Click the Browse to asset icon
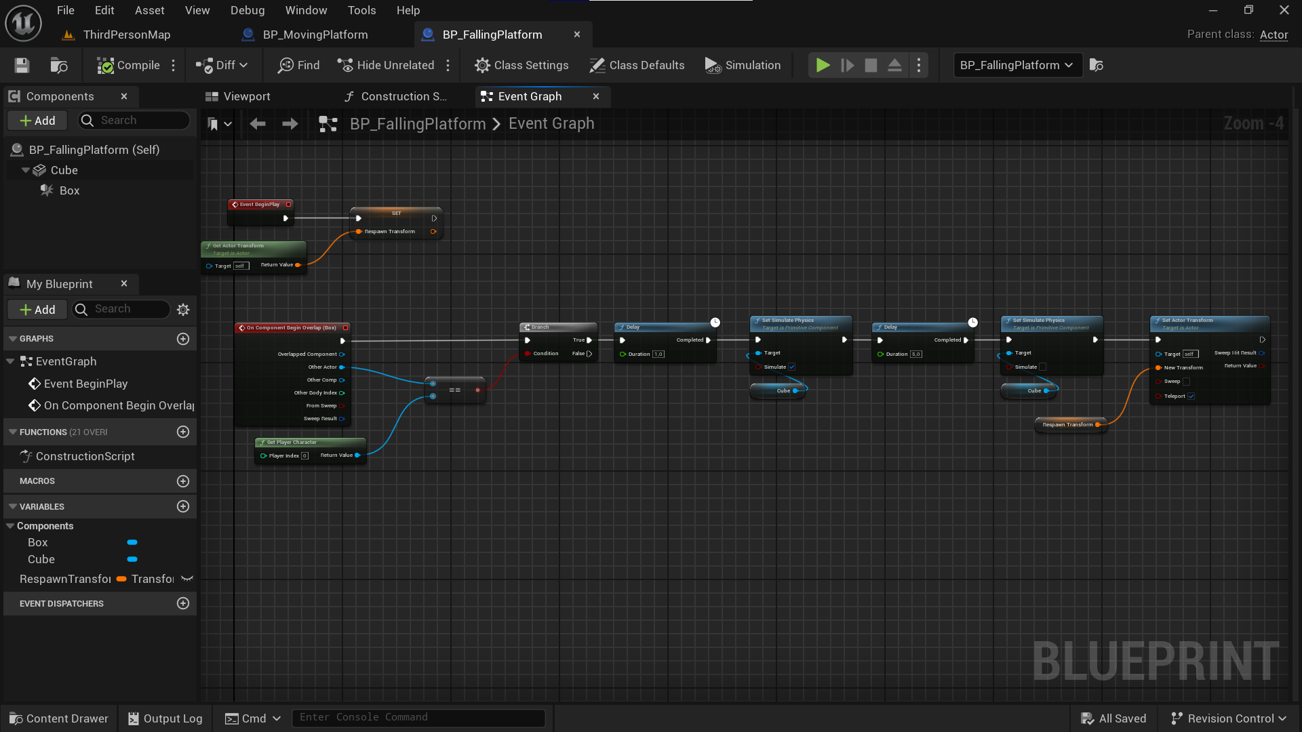Viewport: 1302px width, 732px height. tap(59, 65)
